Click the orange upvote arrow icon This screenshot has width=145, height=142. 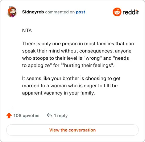9,116
